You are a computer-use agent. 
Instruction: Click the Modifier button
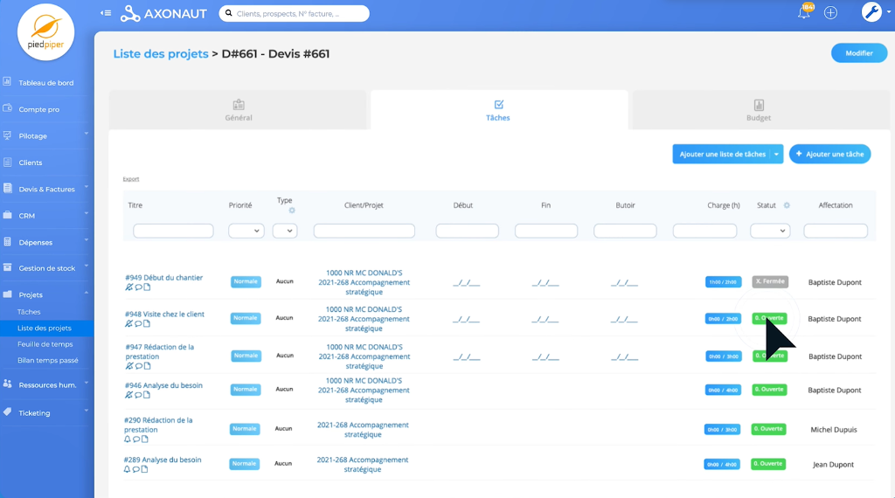point(858,53)
